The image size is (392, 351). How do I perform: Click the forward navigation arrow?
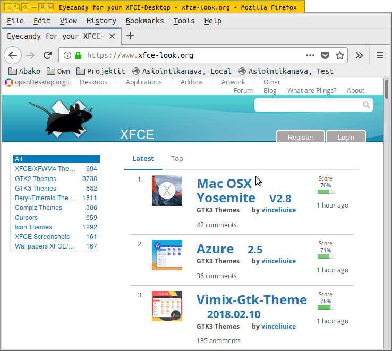[x=30, y=55]
